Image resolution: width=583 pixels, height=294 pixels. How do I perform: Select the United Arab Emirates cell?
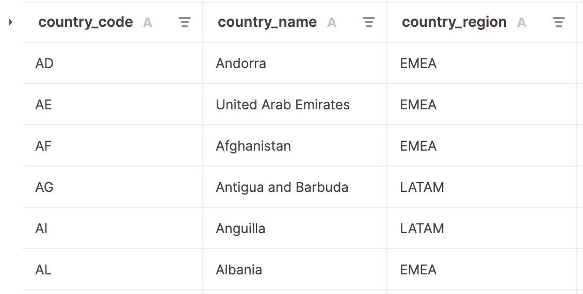coord(283,105)
